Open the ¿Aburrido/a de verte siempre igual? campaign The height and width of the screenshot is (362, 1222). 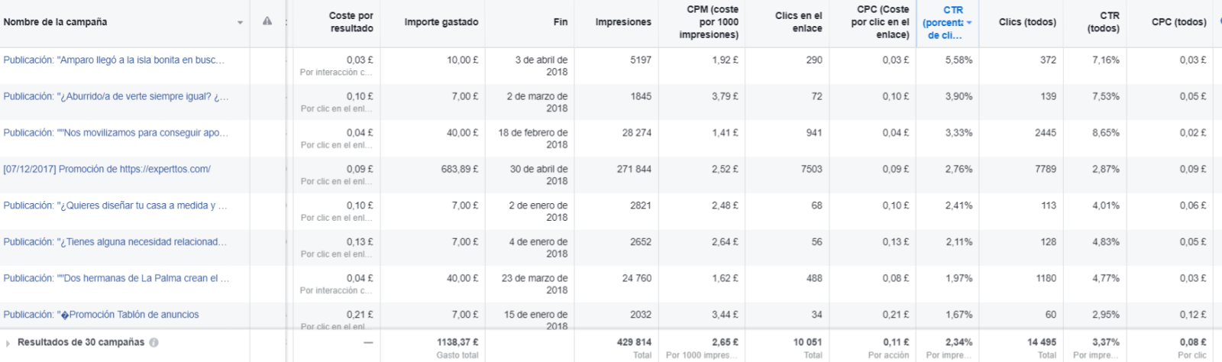116,96
